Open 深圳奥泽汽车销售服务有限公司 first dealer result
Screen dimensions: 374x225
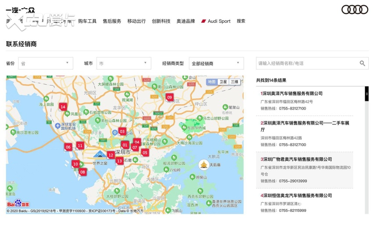click(x=292, y=93)
